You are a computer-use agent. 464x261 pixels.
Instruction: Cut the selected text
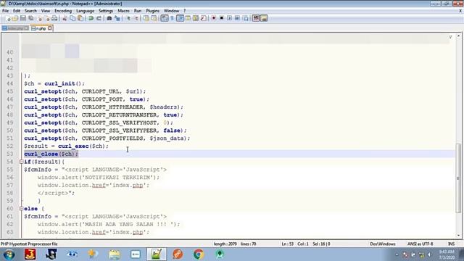tap(65, 18)
